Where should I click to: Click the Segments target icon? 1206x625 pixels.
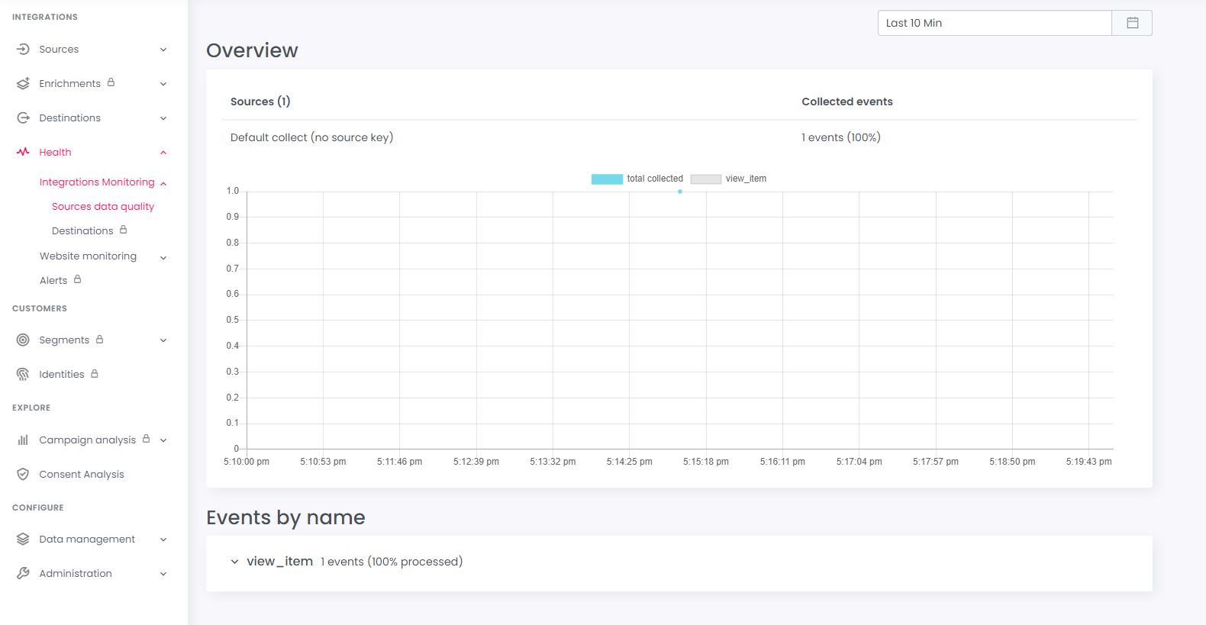(x=23, y=340)
